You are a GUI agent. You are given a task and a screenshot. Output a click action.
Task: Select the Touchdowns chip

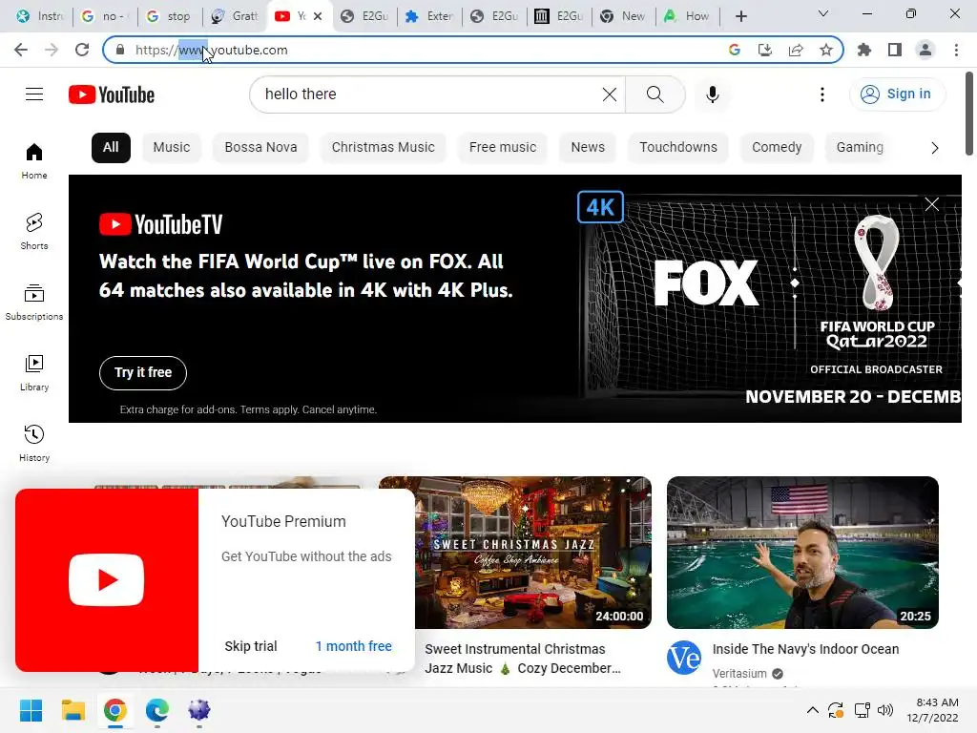[x=678, y=148]
